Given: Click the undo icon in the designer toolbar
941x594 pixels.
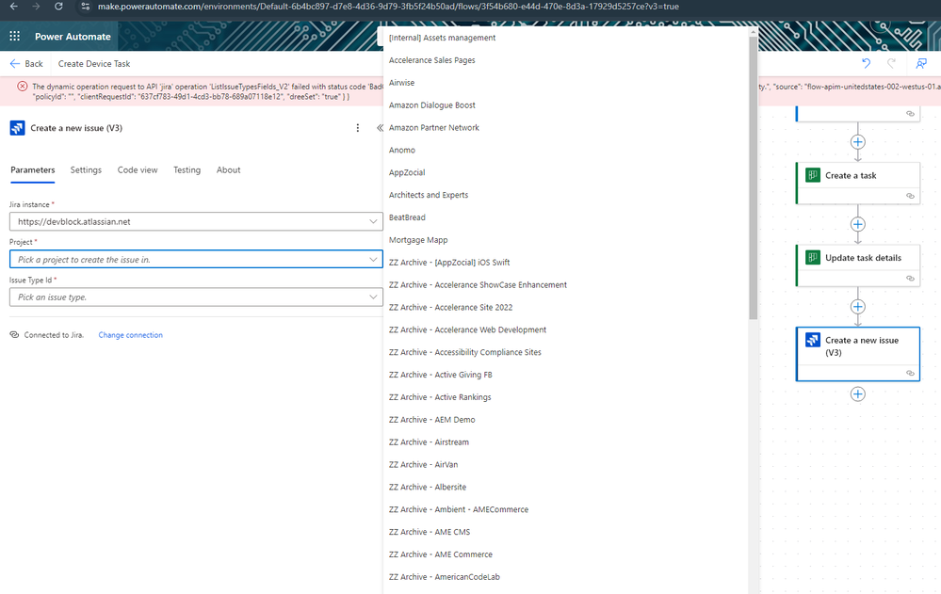Looking at the screenshot, I should [x=866, y=63].
